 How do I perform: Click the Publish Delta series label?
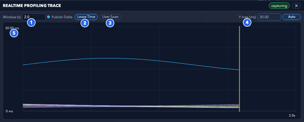62,17
